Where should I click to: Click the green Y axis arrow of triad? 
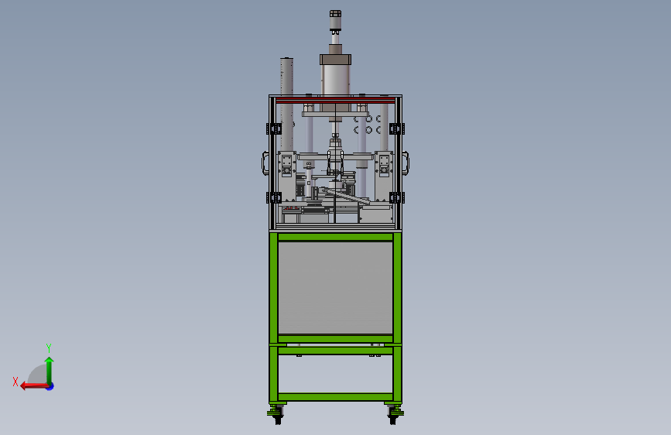coord(50,371)
